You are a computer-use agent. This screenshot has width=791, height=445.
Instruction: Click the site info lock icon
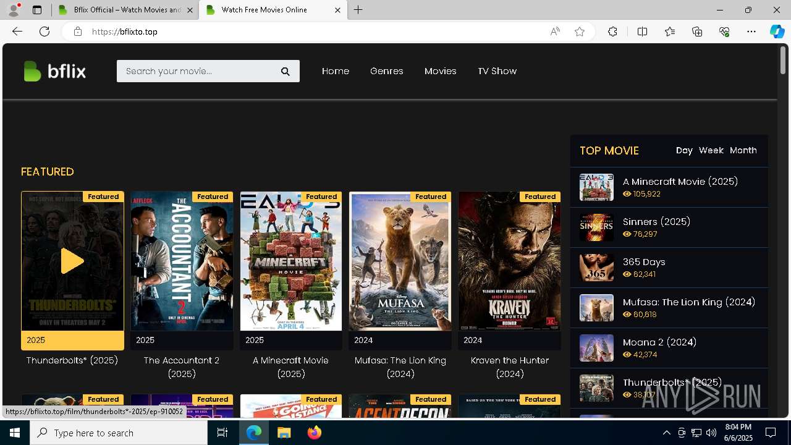click(78, 32)
